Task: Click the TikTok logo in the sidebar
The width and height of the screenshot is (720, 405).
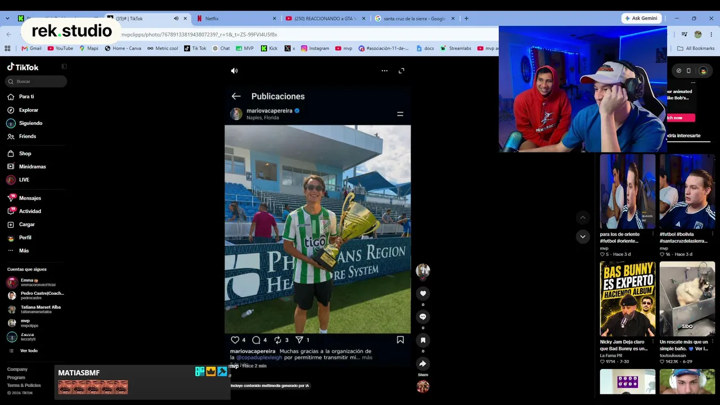Action: (x=22, y=67)
